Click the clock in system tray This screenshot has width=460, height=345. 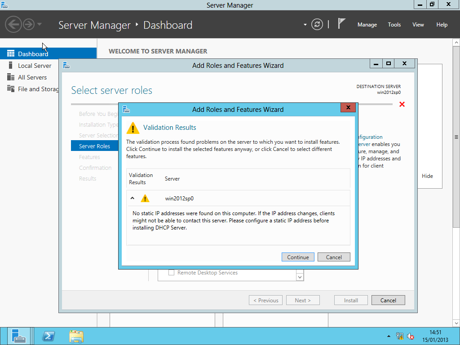pos(435,336)
